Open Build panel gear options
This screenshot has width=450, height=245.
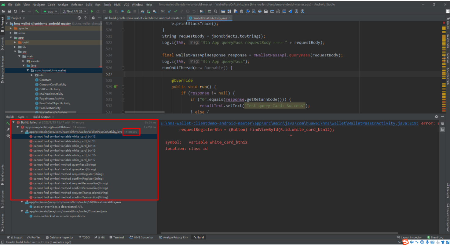436,117
